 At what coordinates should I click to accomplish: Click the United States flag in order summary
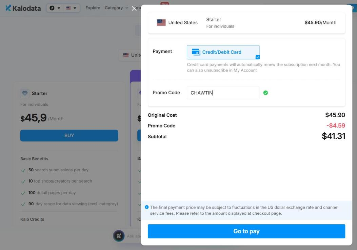161,23
